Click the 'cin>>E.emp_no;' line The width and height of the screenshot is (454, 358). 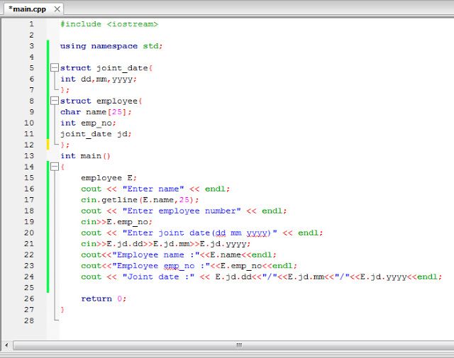116,222
